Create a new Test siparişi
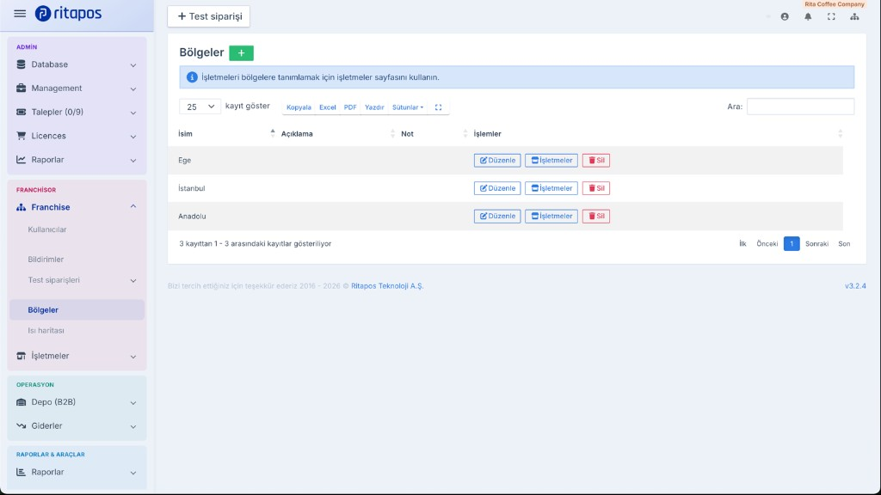 (209, 16)
